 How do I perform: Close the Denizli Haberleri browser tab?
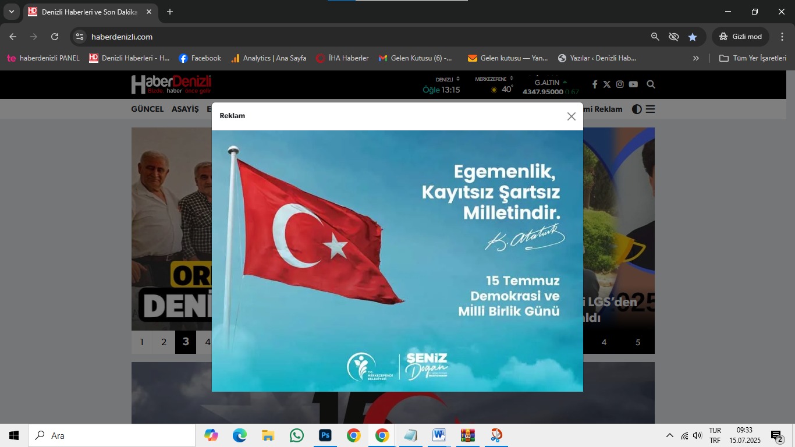coord(149,12)
